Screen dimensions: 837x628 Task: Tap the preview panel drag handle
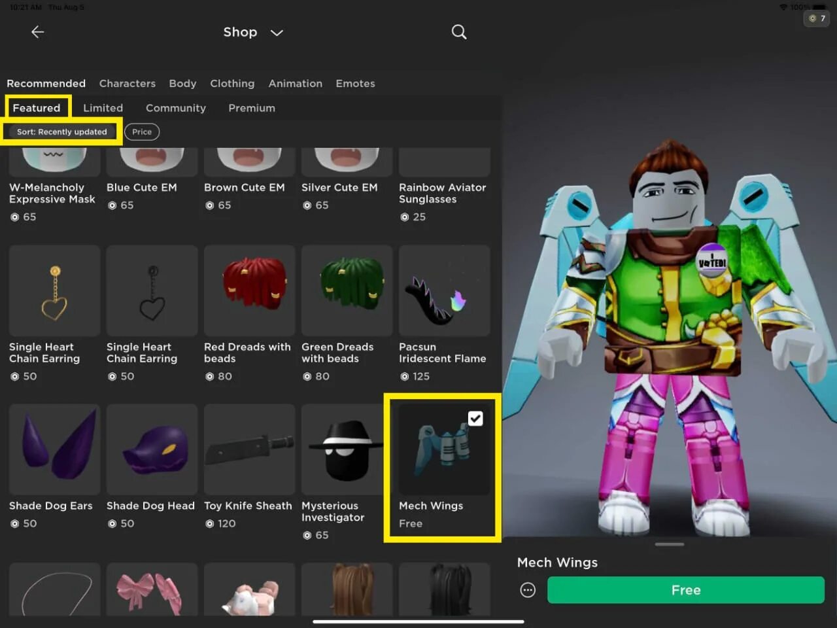point(670,544)
